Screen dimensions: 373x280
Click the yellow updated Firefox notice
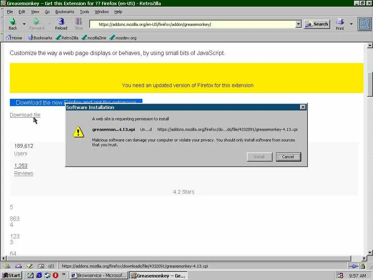[x=186, y=78]
